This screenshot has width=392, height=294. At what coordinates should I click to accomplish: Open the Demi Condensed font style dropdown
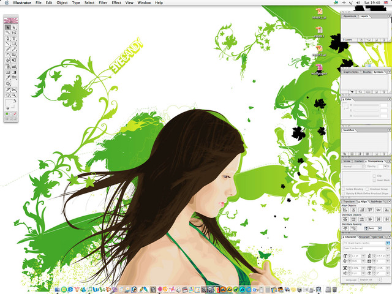388,248
